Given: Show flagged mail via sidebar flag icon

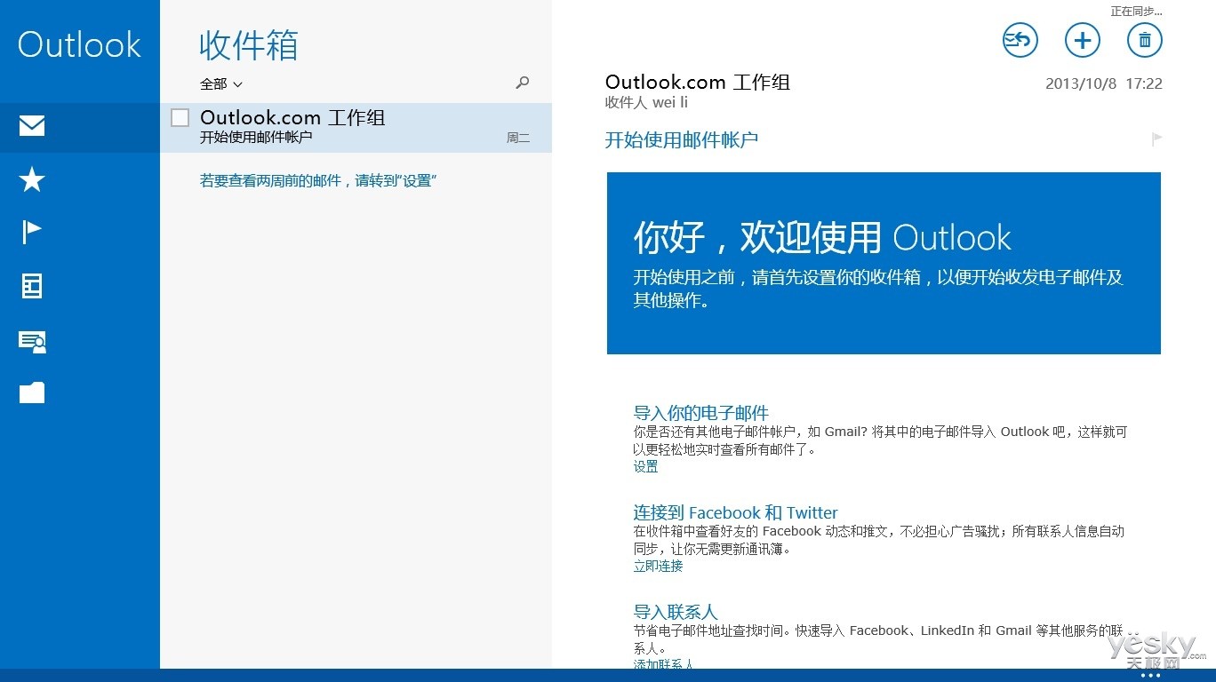Looking at the screenshot, I should click(32, 233).
